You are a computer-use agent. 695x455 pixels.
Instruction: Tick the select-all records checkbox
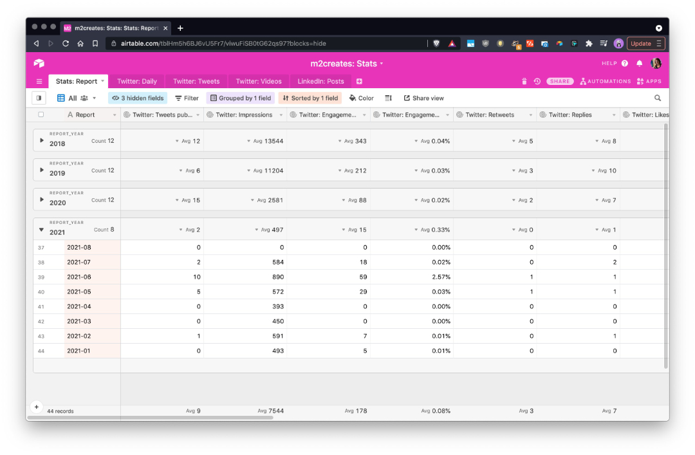pos(41,115)
